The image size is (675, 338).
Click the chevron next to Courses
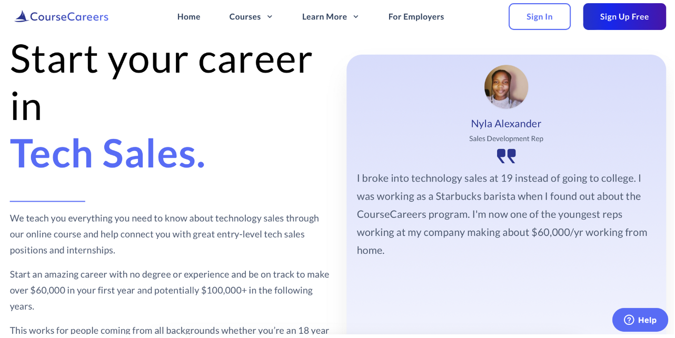tap(270, 17)
